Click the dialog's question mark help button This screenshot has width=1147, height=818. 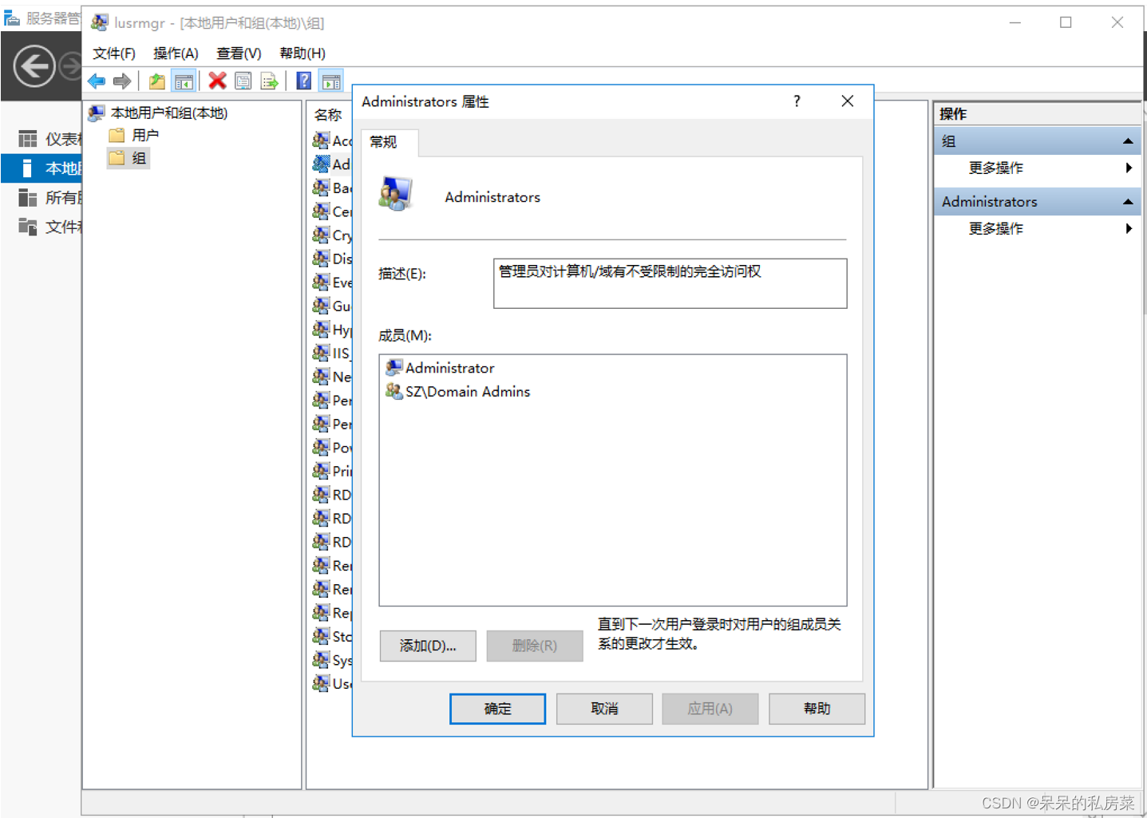pyautogui.click(x=797, y=101)
